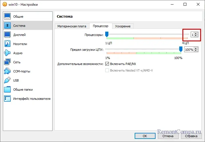Click the CPU load limit percentage field
205x142 pixels.
pos(189,50)
